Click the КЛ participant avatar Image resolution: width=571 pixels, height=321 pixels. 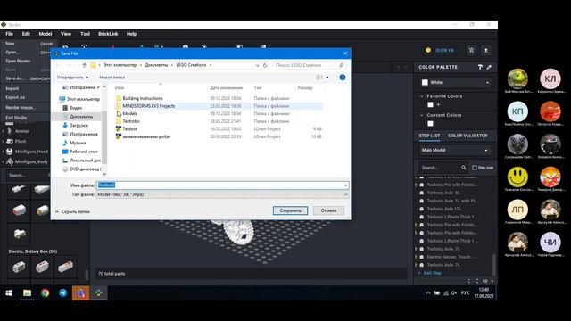(550, 78)
